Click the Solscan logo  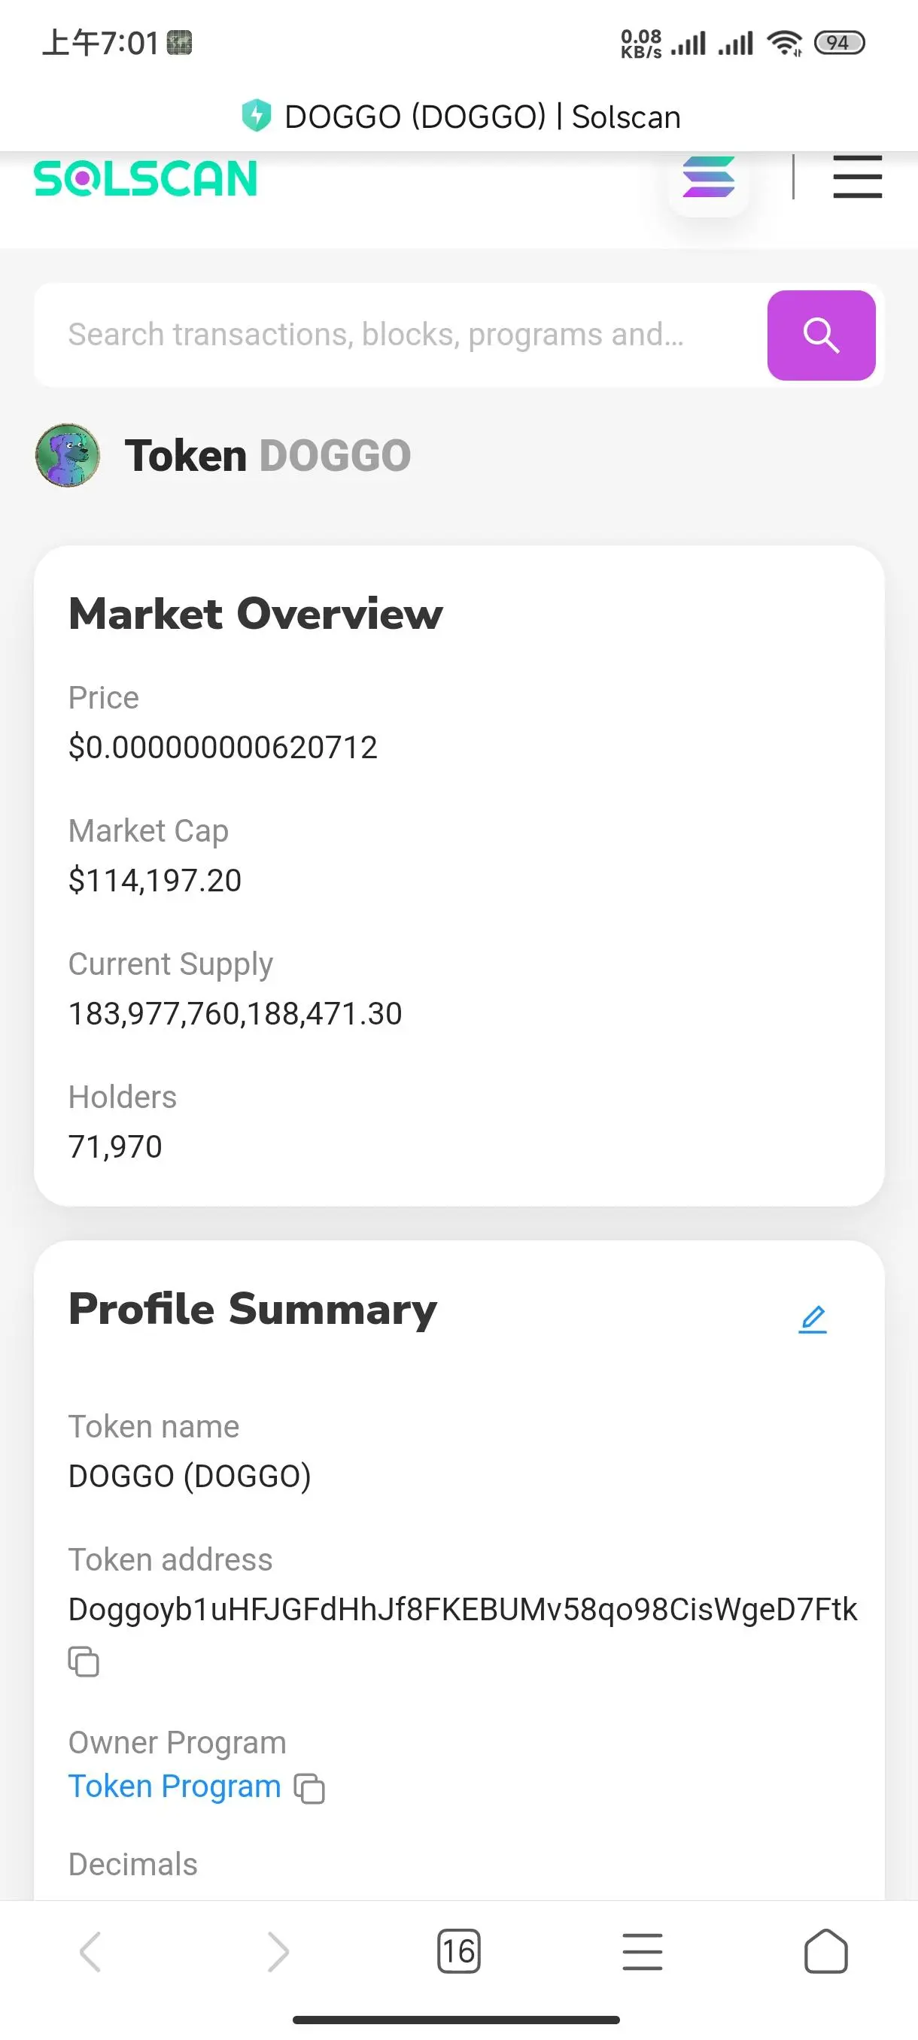[146, 178]
